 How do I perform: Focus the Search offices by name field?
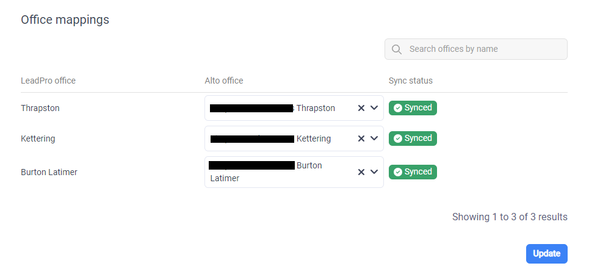coord(482,49)
